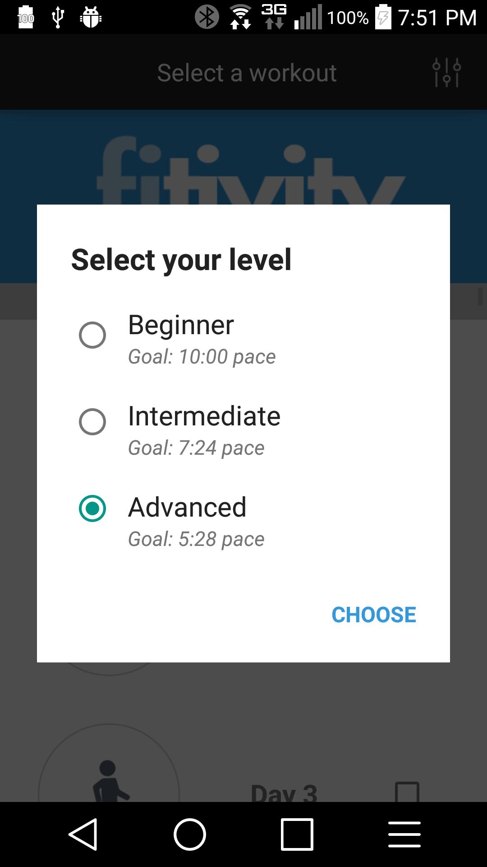Tap the Wi-Fi status icon
The image size is (487, 867).
tap(241, 17)
